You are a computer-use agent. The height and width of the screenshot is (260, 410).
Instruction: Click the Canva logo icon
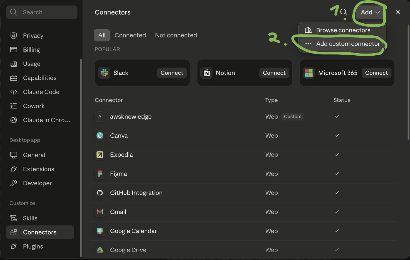tap(100, 136)
